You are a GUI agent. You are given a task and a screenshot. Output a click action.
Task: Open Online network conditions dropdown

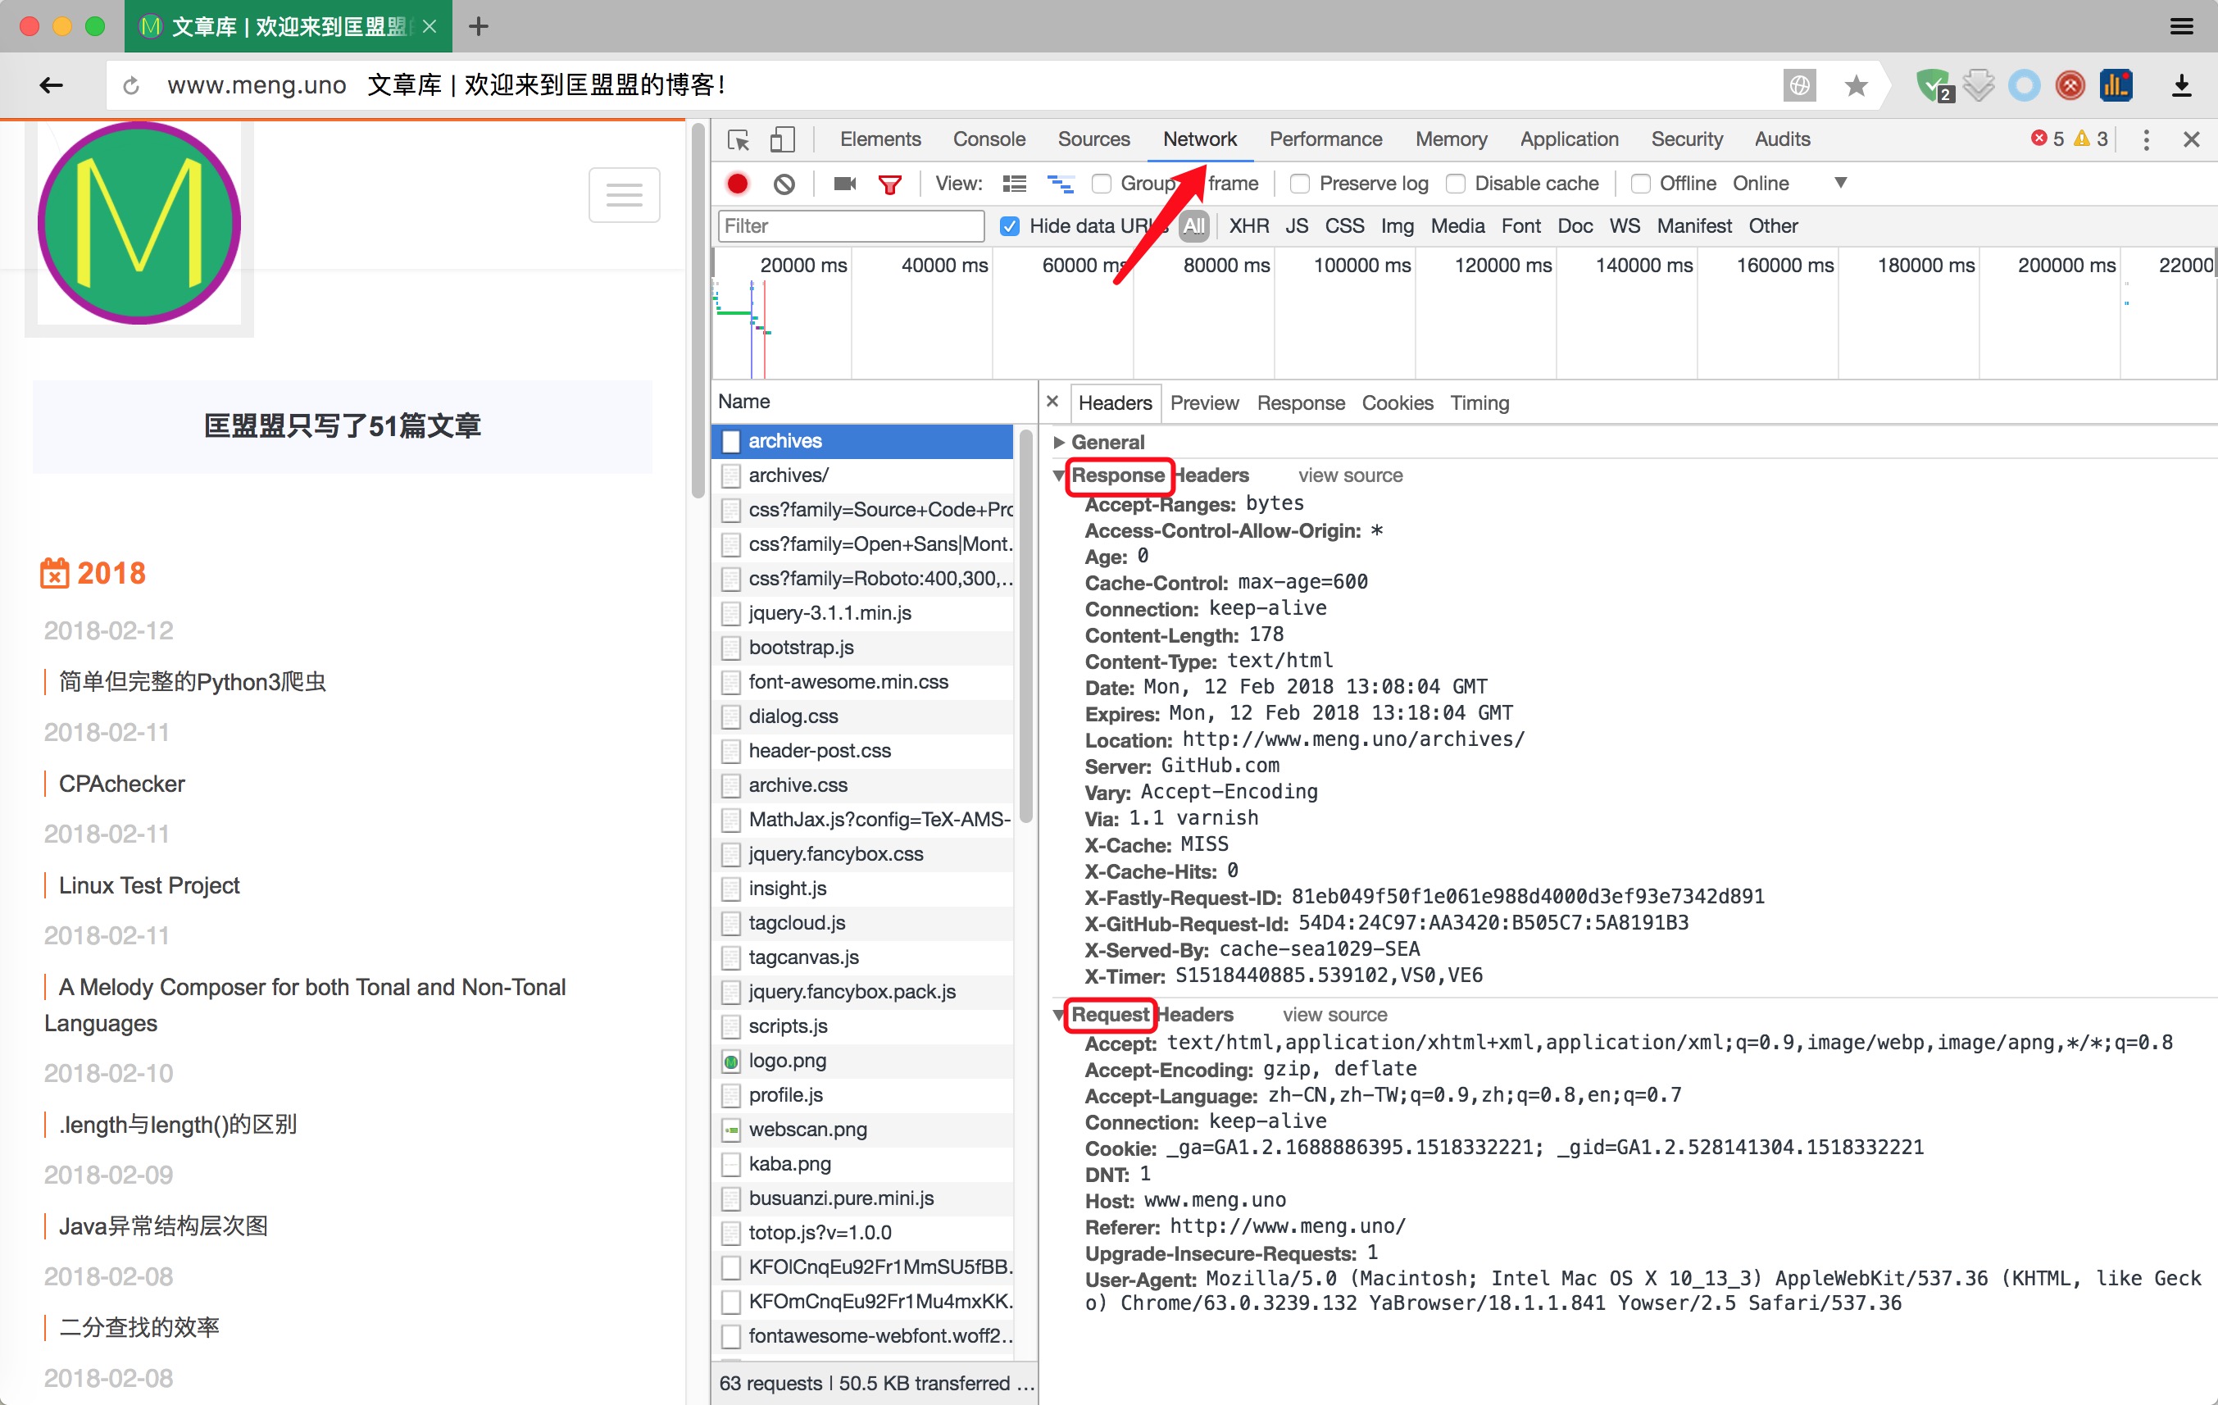tap(1844, 183)
